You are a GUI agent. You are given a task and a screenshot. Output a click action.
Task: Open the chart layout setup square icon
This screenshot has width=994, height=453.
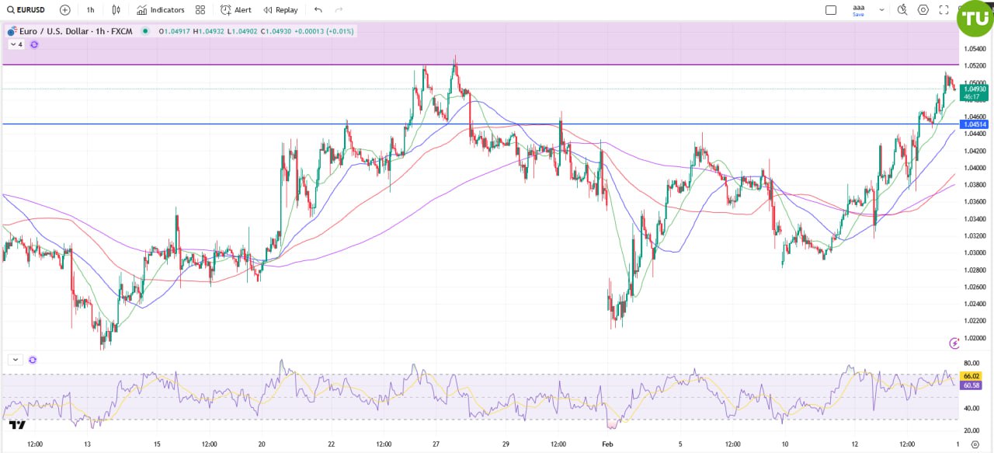click(831, 10)
